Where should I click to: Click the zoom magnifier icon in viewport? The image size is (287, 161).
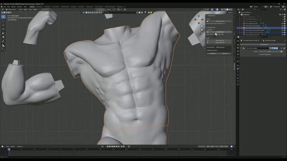202,26
